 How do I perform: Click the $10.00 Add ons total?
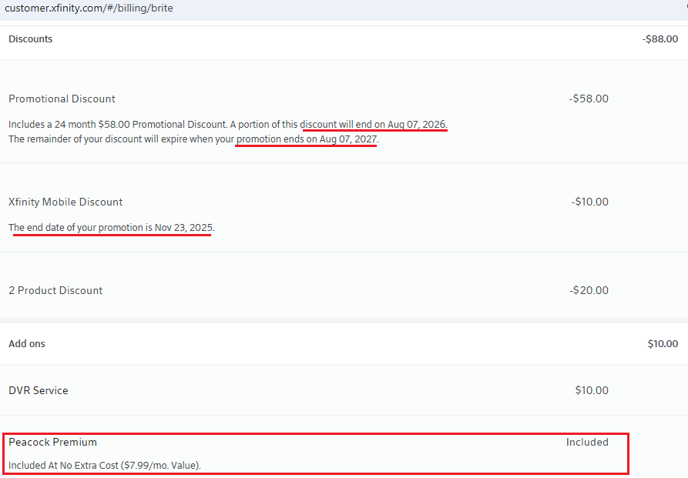(x=663, y=344)
